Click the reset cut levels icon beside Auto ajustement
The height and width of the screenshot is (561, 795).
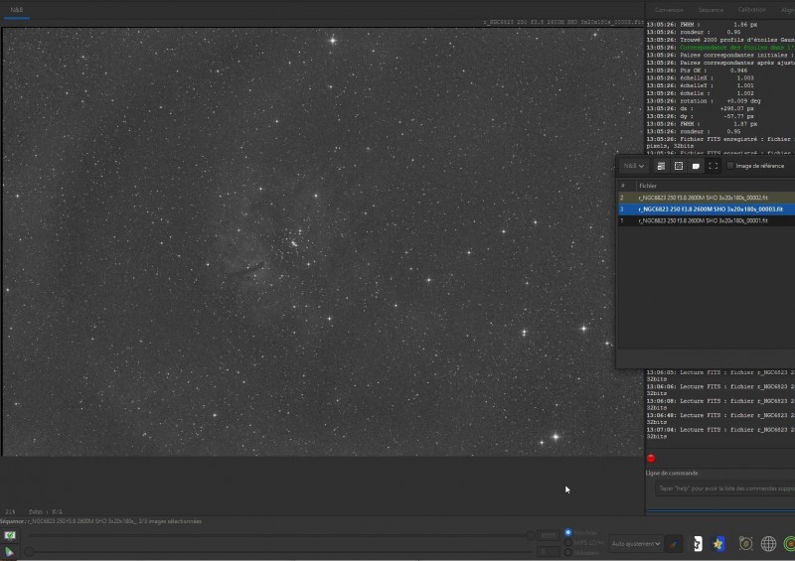click(x=674, y=544)
